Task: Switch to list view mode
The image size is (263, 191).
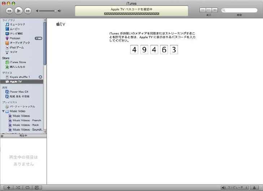Action: pos(203,10)
